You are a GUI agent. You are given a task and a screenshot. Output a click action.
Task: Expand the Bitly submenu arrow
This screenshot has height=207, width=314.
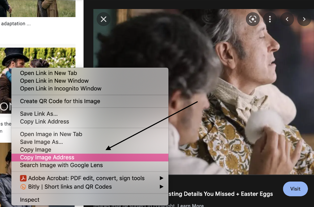tap(161, 187)
